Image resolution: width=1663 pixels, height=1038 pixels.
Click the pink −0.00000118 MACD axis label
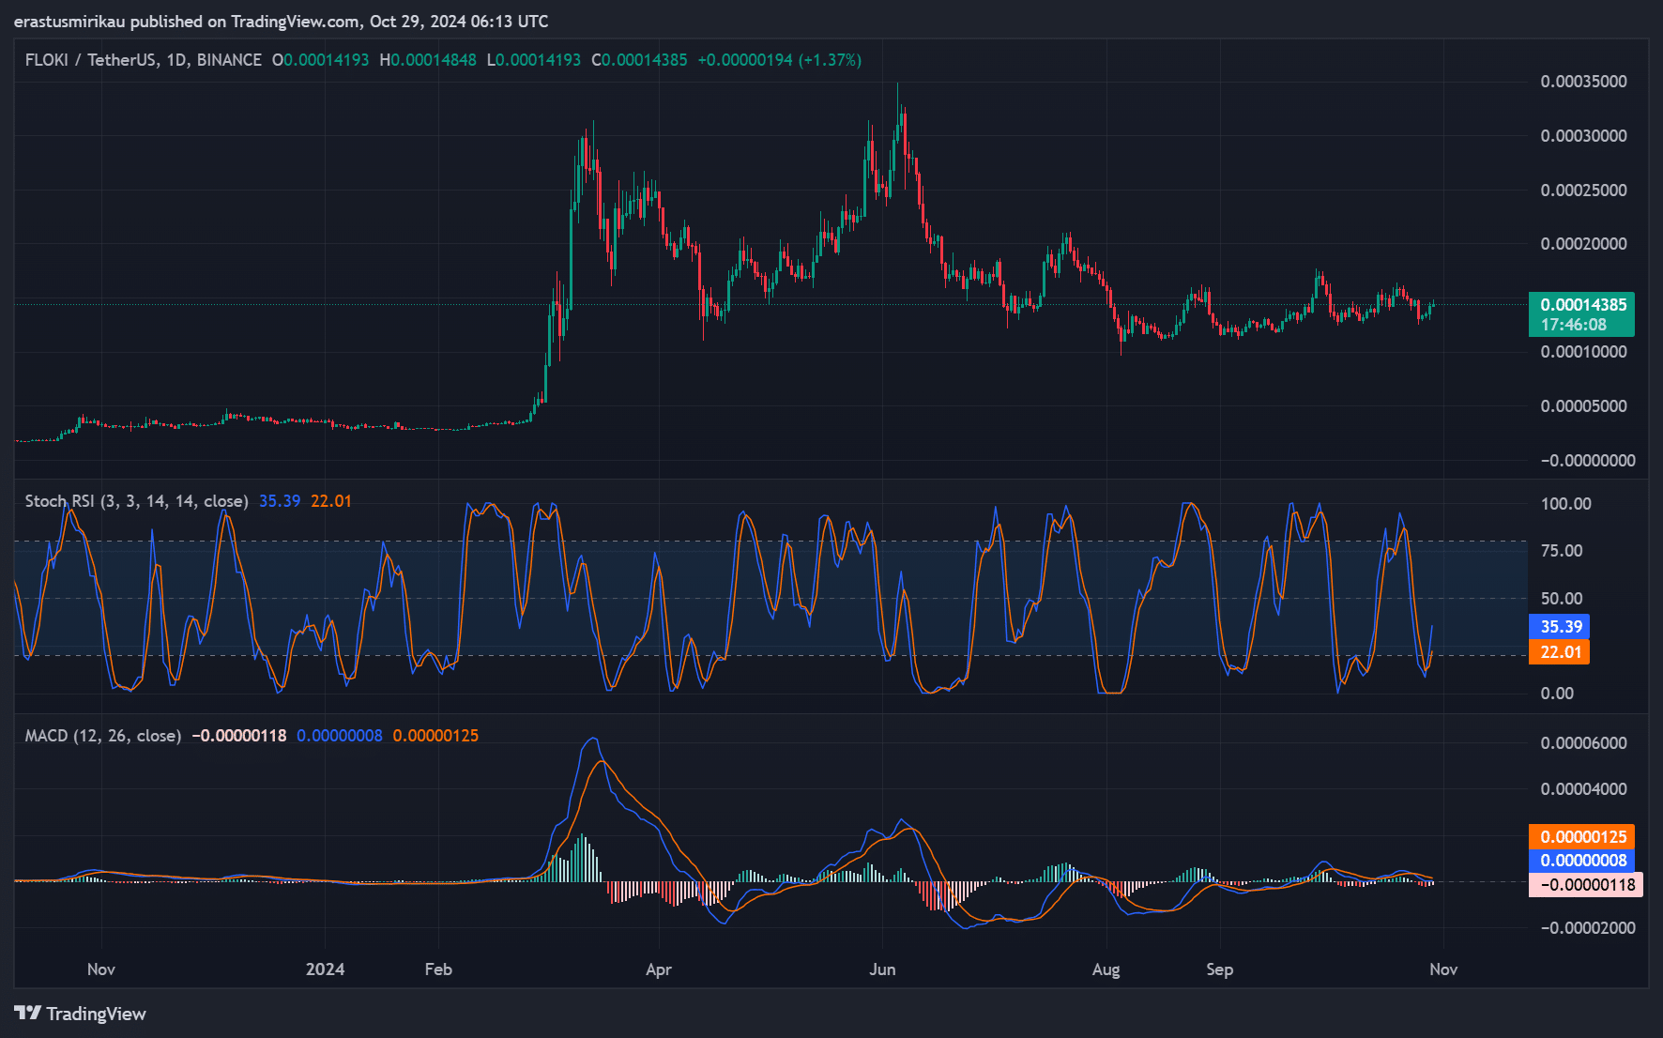pos(1585,885)
